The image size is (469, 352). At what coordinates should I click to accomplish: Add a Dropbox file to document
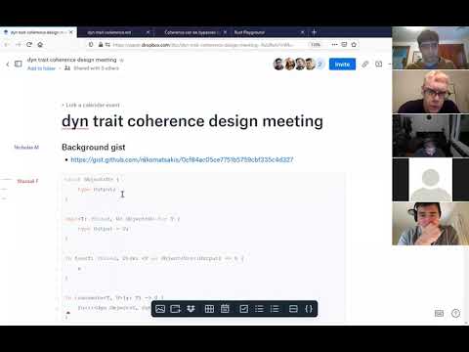191,309
